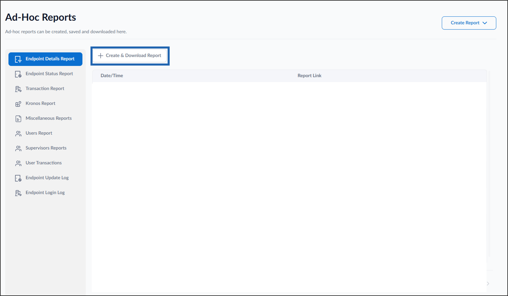Click the Endpoint Update Log icon
This screenshot has height=296, width=508.
pos(18,178)
